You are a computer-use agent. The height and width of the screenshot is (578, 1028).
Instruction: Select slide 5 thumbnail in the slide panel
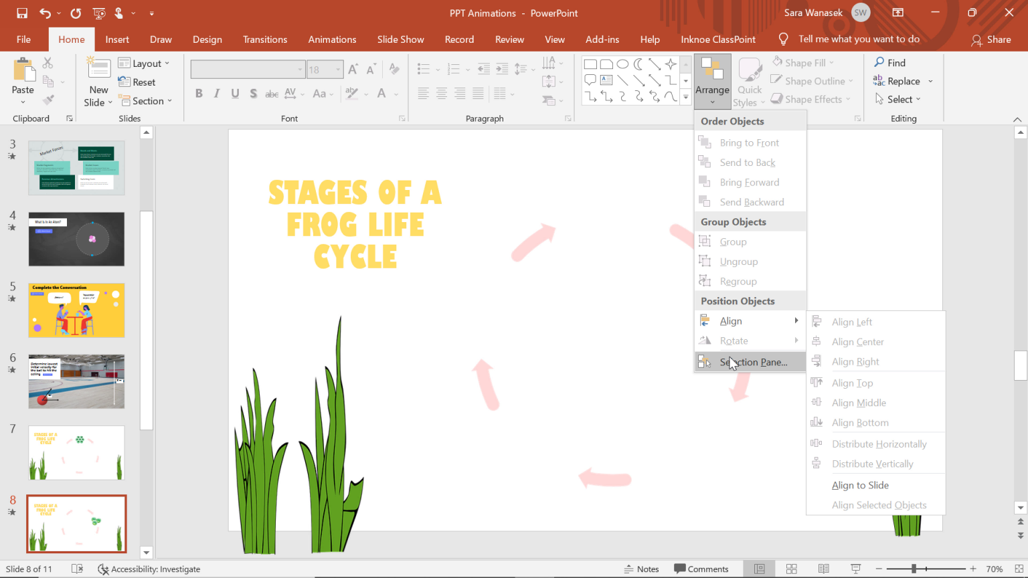tap(76, 310)
